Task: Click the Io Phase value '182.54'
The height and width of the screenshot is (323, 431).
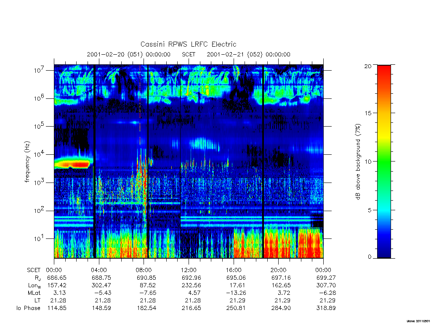Action: tap(146, 308)
